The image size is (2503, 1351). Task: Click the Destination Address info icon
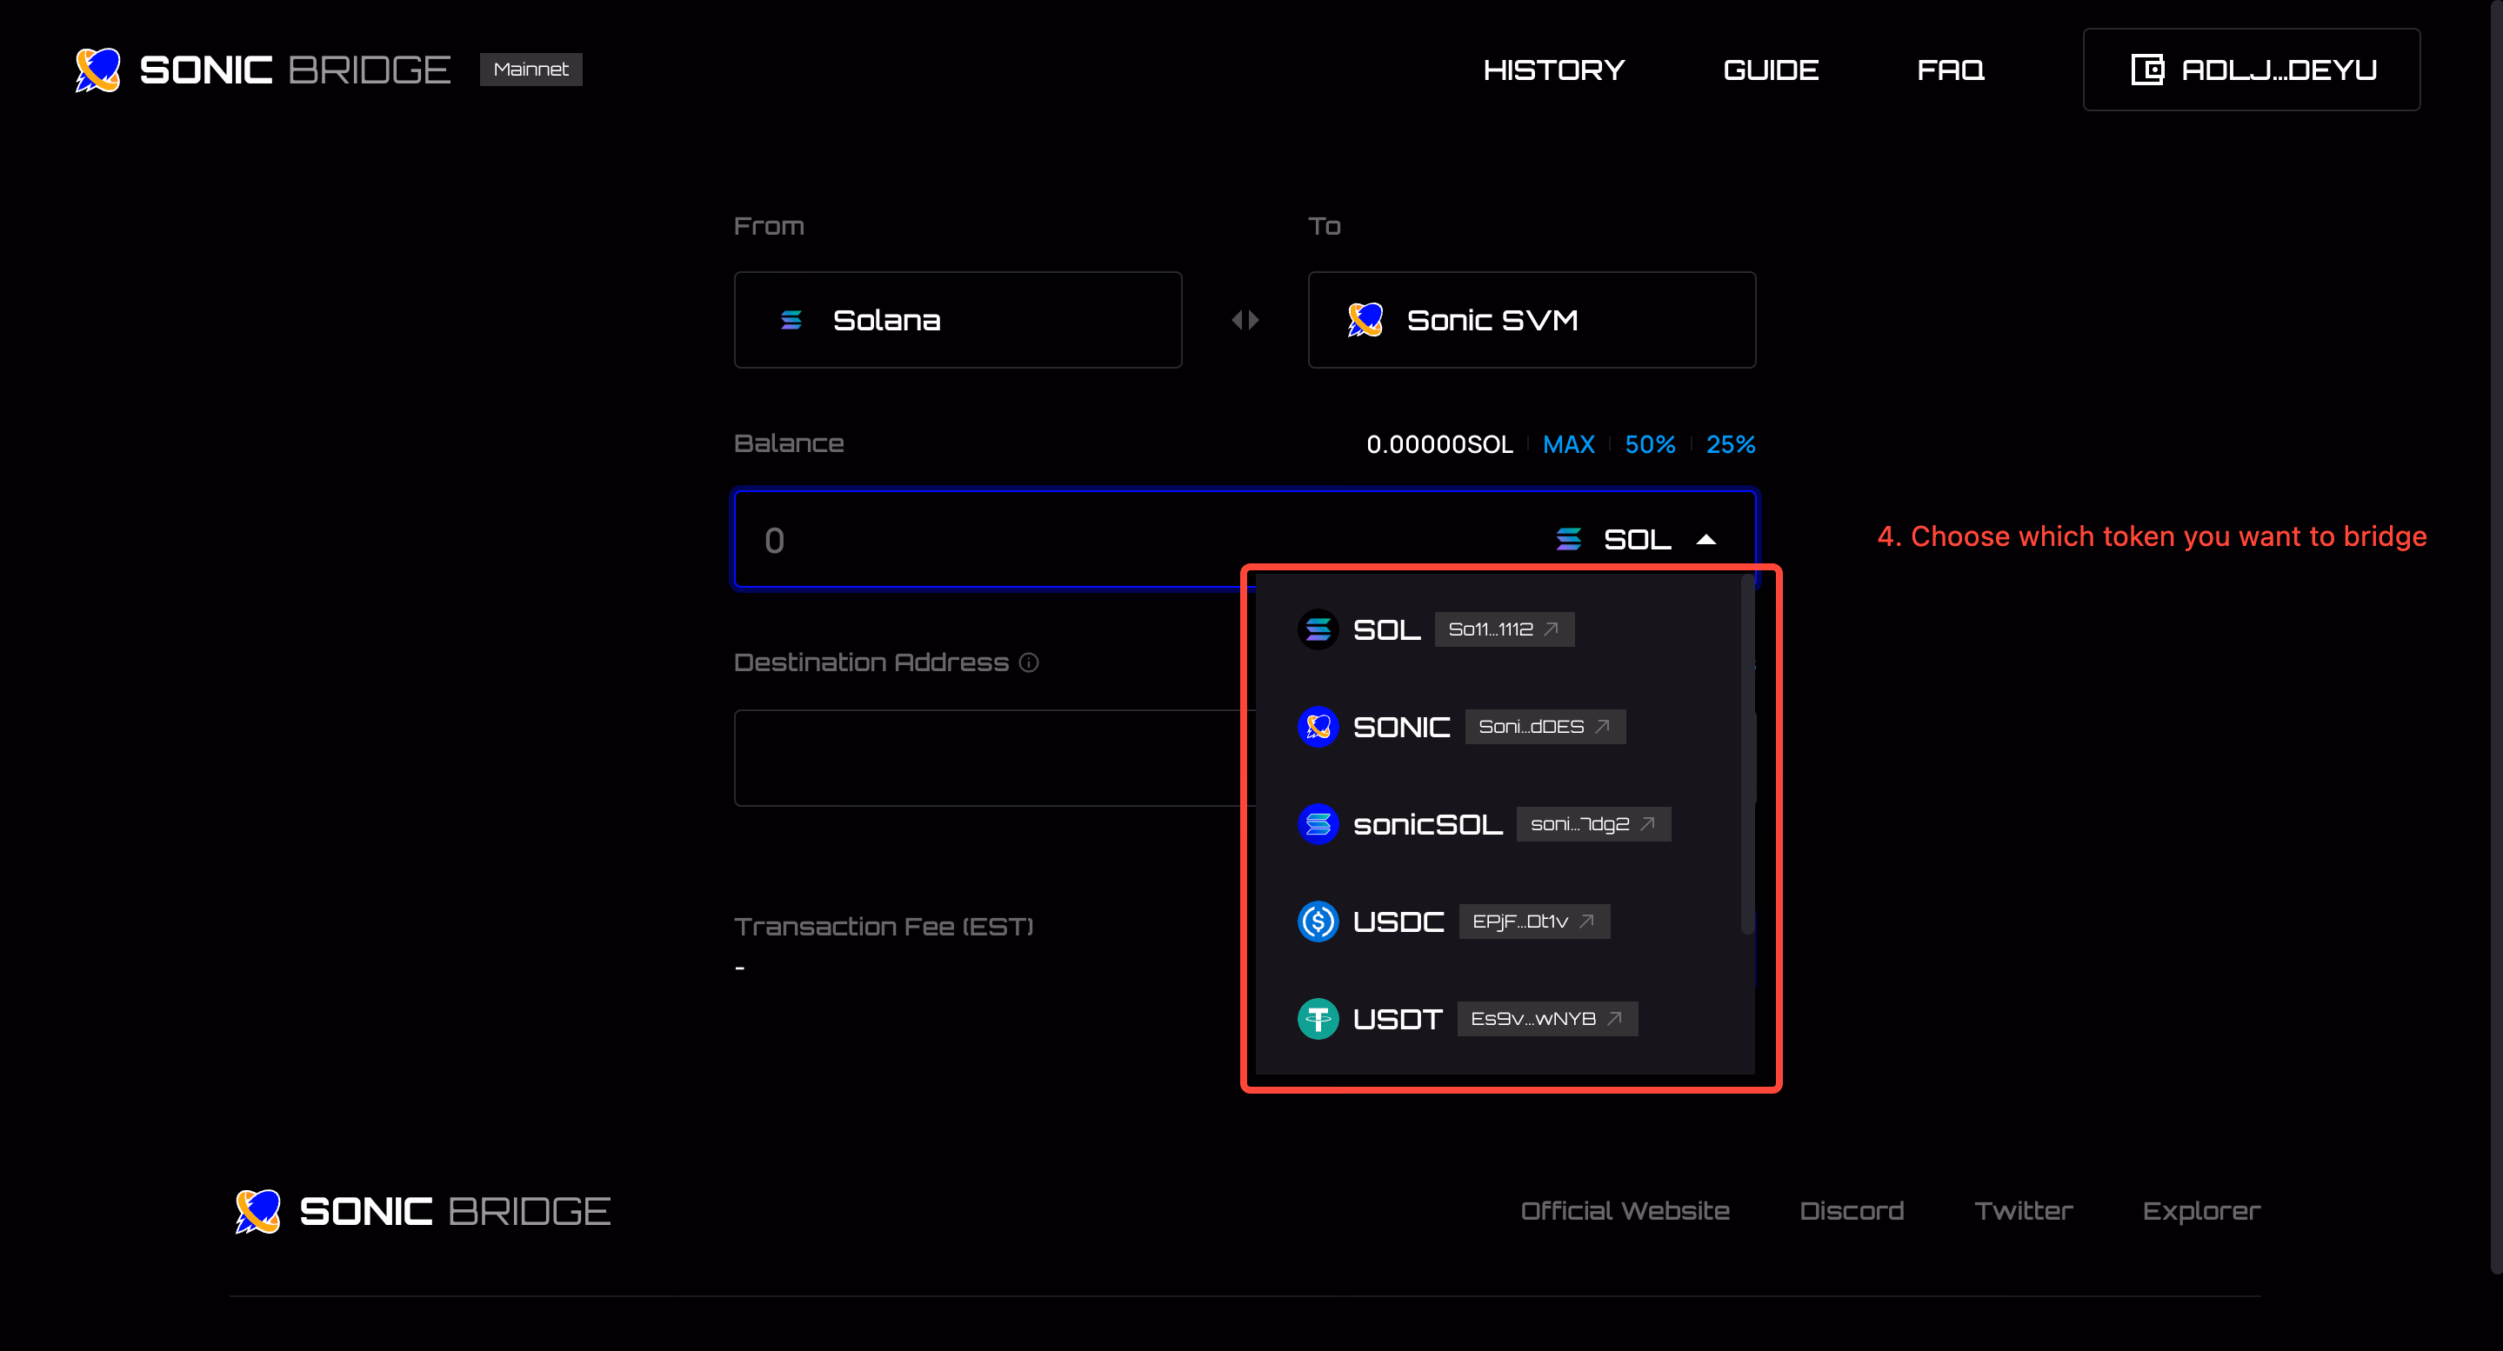tap(1028, 662)
